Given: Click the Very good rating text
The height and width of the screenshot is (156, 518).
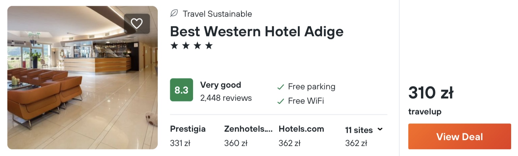Looking at the screenshot, I should tap(220, 85).
